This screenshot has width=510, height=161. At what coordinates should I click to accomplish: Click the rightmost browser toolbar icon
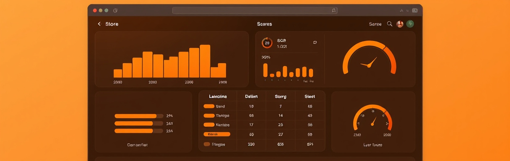[x=415, y=10]
